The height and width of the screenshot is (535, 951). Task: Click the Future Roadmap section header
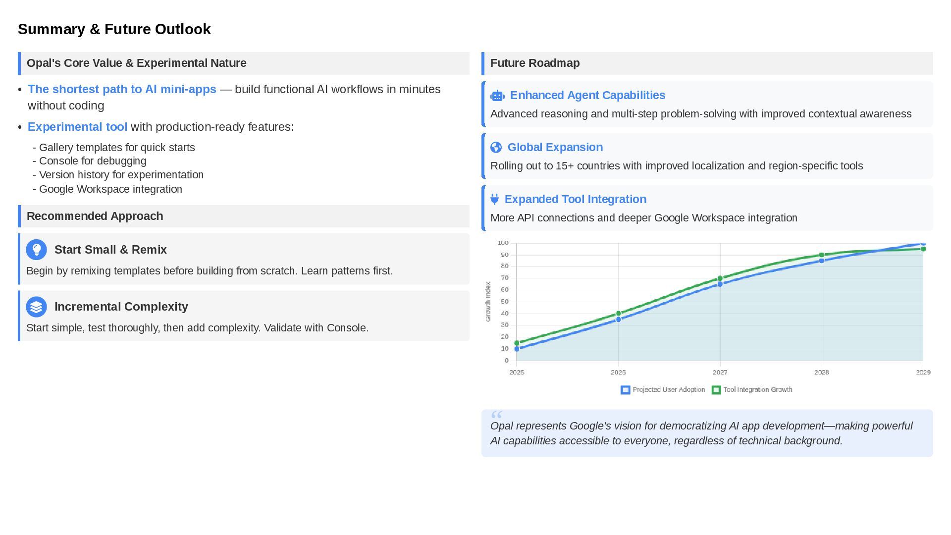click(534, 63)
